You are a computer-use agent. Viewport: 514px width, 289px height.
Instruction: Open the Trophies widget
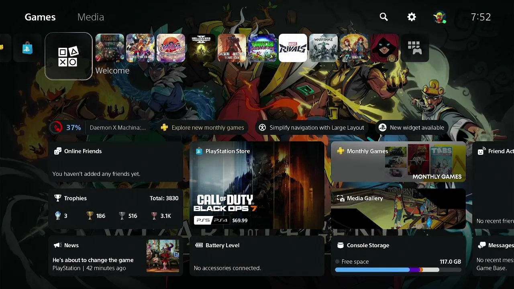[116, 209]
